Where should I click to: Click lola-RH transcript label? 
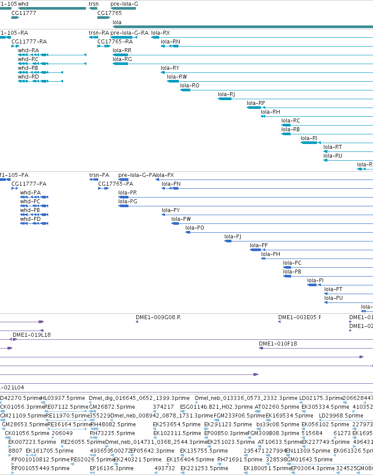point(270,112)
